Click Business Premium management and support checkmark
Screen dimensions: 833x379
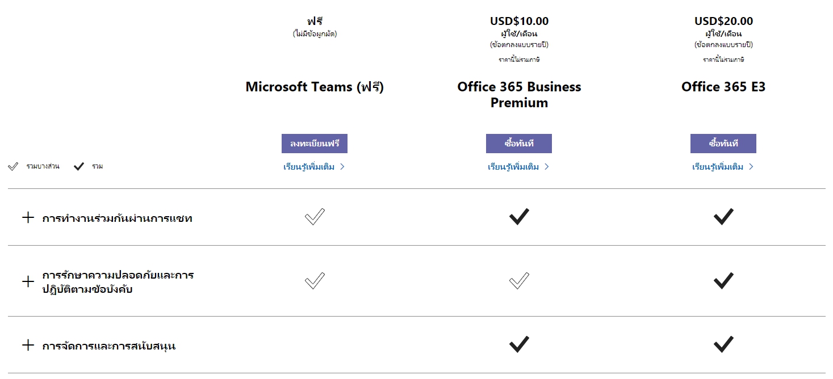pos(519,344)
